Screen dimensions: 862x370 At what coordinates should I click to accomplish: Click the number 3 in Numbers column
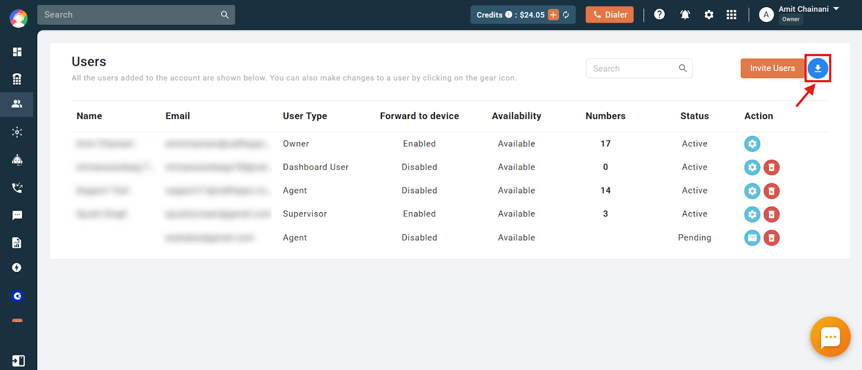606,214
